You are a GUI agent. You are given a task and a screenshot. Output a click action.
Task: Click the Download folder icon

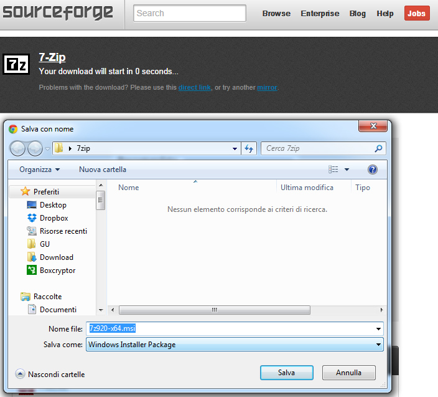(x=32, y=257)
